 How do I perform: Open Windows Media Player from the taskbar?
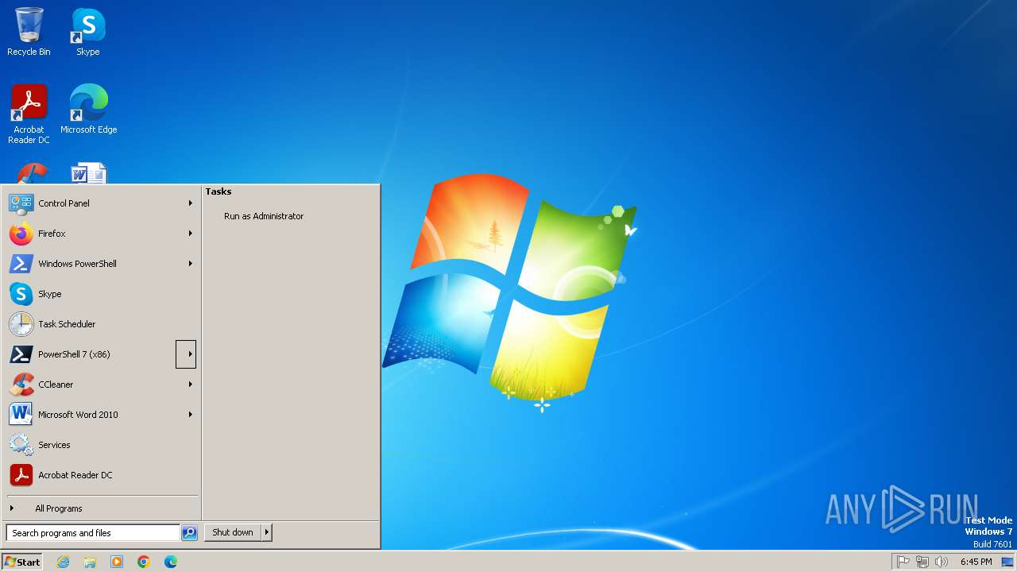coord(117,562)
